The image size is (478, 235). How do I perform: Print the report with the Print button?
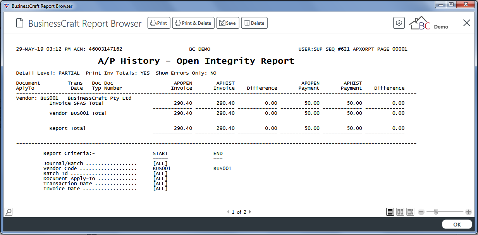pos(159,23)
